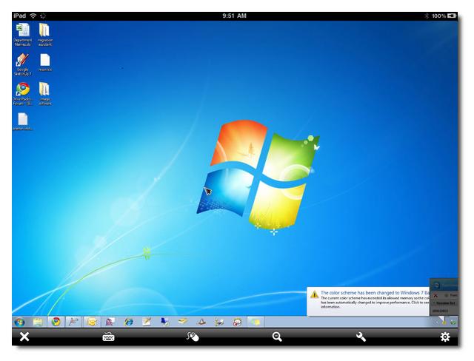Click the monitor with green check taskbar icon

pos(164,322)
